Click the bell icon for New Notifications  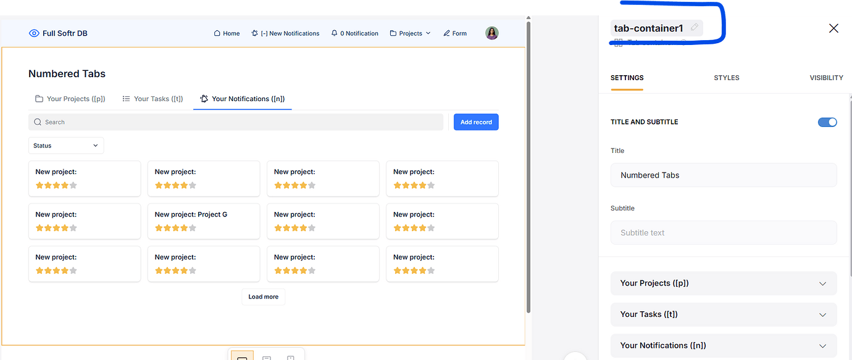tap(255, 33)
